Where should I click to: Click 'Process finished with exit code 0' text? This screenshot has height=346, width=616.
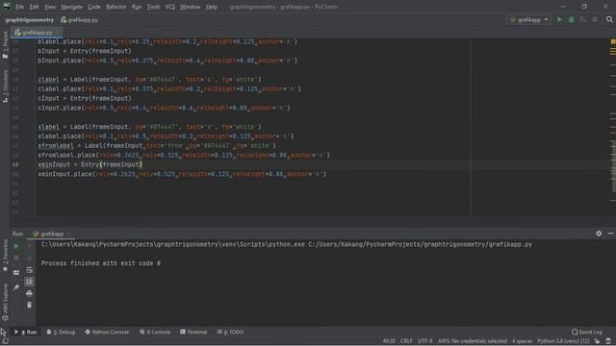101,263
